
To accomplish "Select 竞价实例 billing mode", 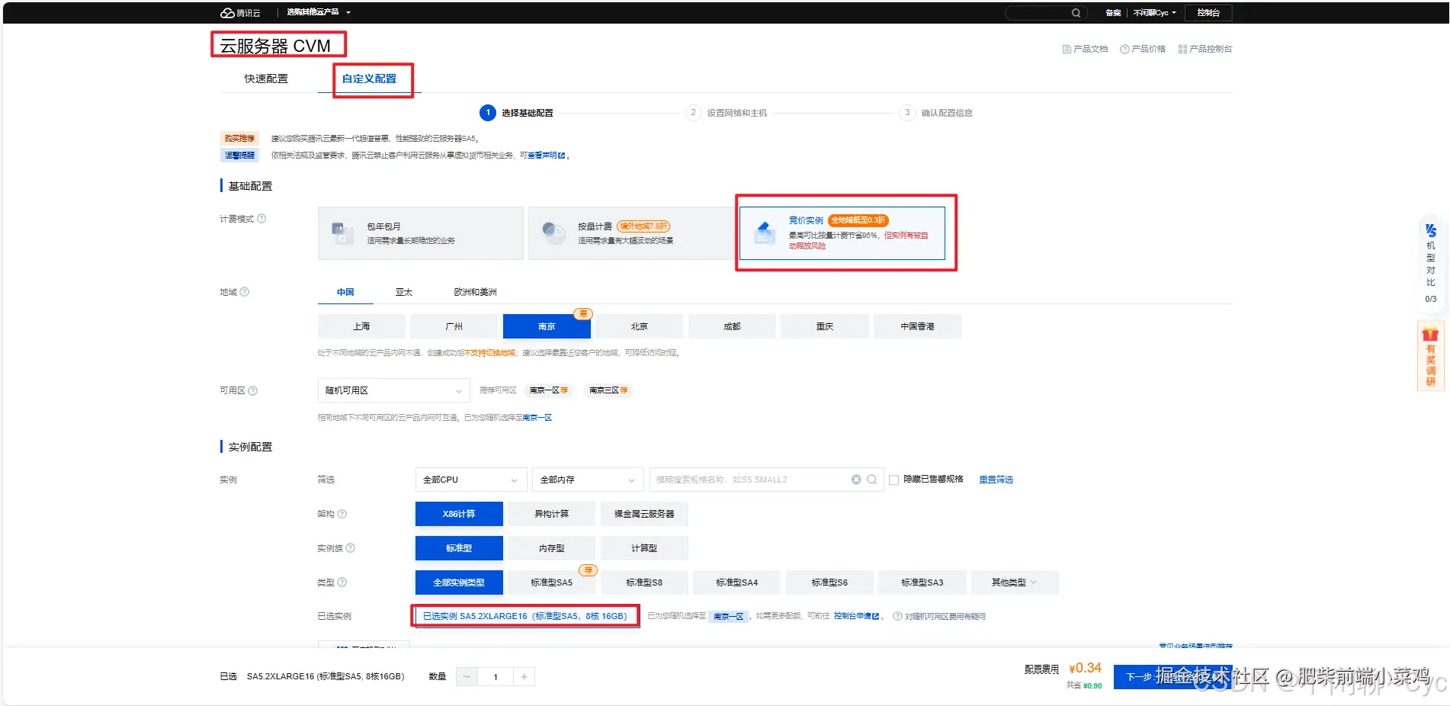I will 842,233.
